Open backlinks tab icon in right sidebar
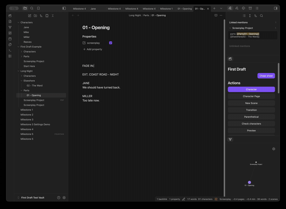This screenshot has width=286, height=209. point(230,8)
